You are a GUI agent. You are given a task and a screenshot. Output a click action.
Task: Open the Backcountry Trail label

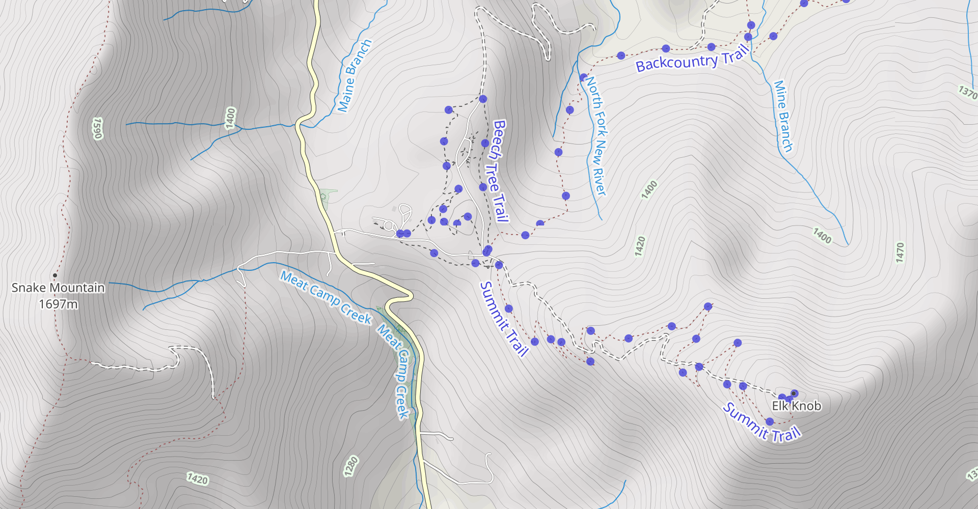(x=693, y=60)
